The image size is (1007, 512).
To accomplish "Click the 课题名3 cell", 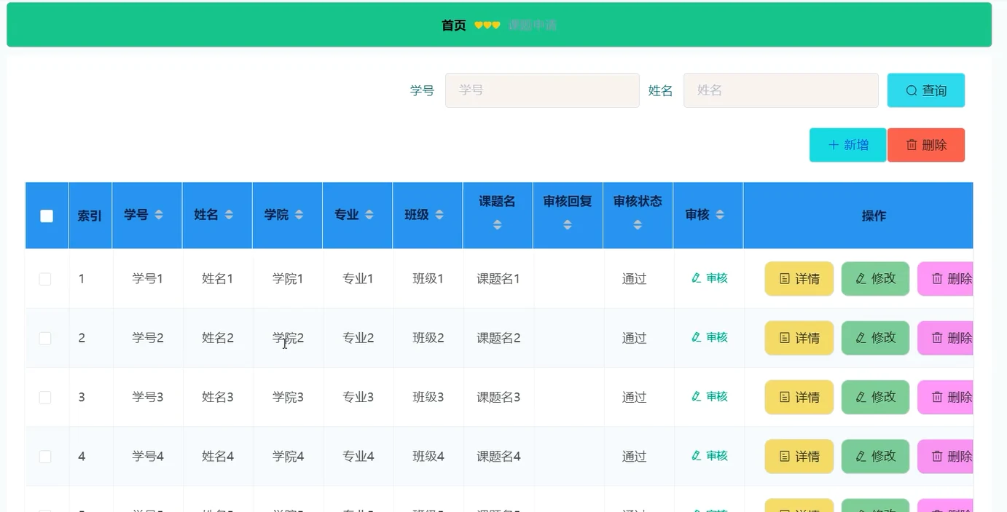I will [x=498, y=397].
